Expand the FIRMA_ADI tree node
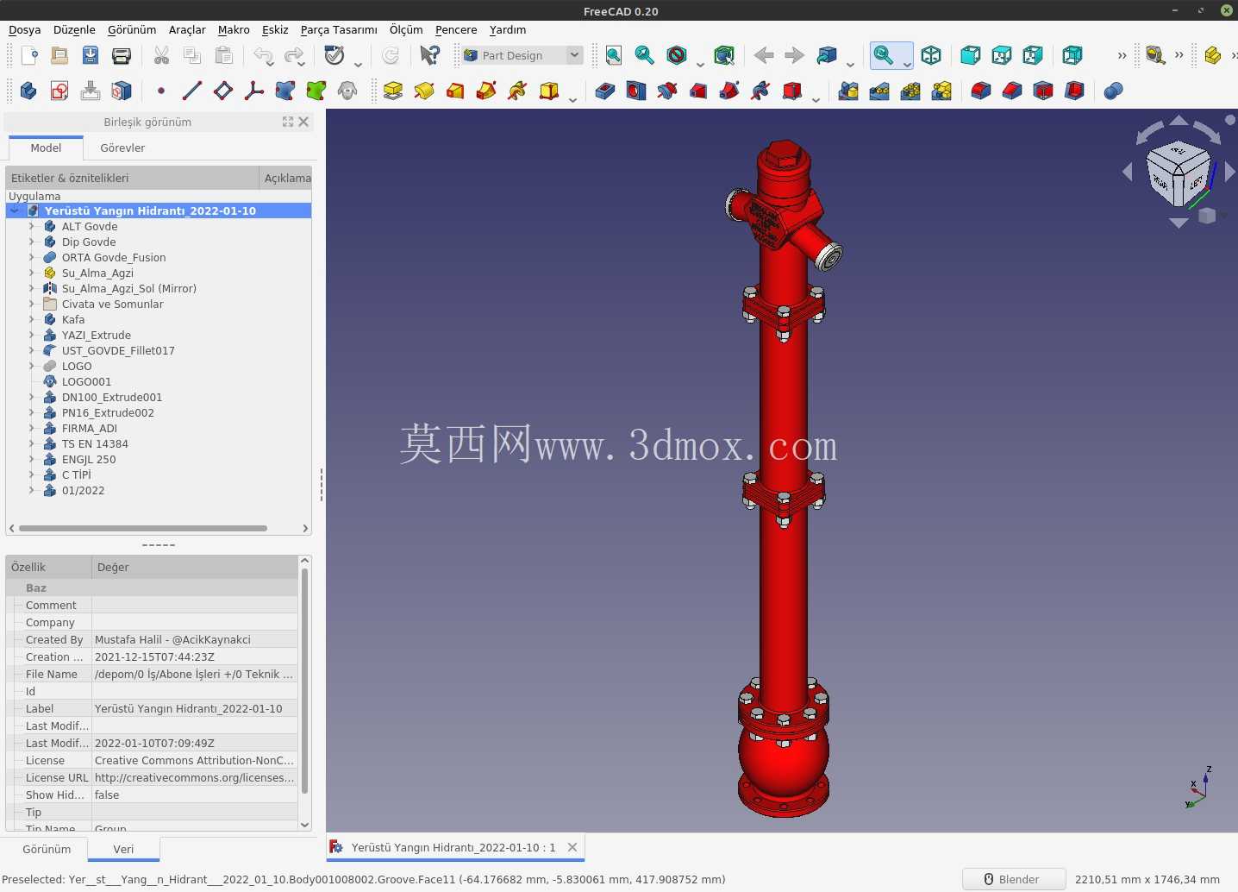Viewport: 1238px width, 892px height. [32, 428]
